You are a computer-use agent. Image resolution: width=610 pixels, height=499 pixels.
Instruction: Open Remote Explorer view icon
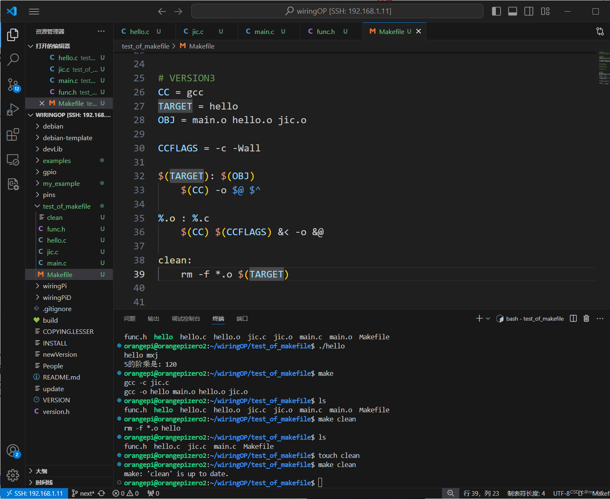point(13,160)
